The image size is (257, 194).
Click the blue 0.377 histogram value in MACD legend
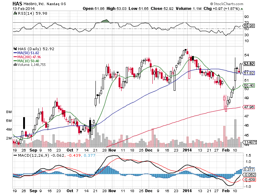[x=90, y=155]
